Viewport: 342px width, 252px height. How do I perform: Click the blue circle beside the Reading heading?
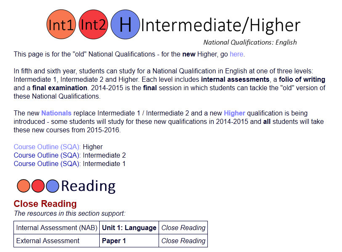[53, 186]
